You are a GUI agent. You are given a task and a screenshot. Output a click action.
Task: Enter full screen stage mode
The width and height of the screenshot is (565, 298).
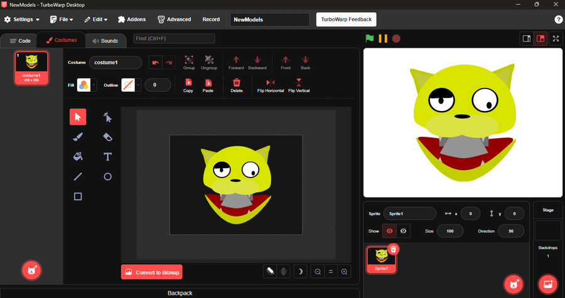pyautogui.click(x=556, y=38)
